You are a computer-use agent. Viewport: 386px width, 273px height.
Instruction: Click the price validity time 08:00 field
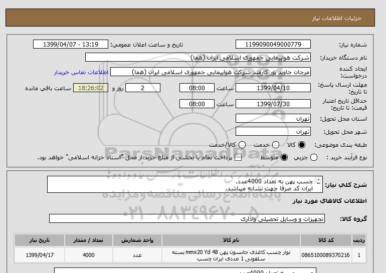(x=197, y=104)
